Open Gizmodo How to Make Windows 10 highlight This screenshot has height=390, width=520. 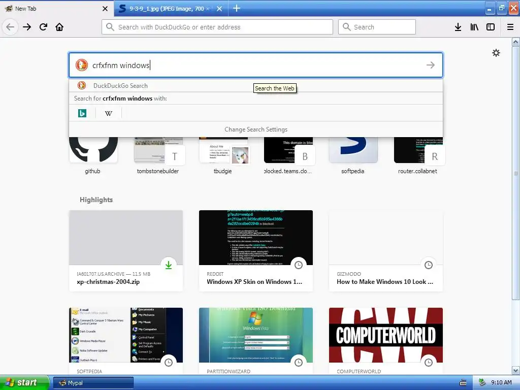386,251
